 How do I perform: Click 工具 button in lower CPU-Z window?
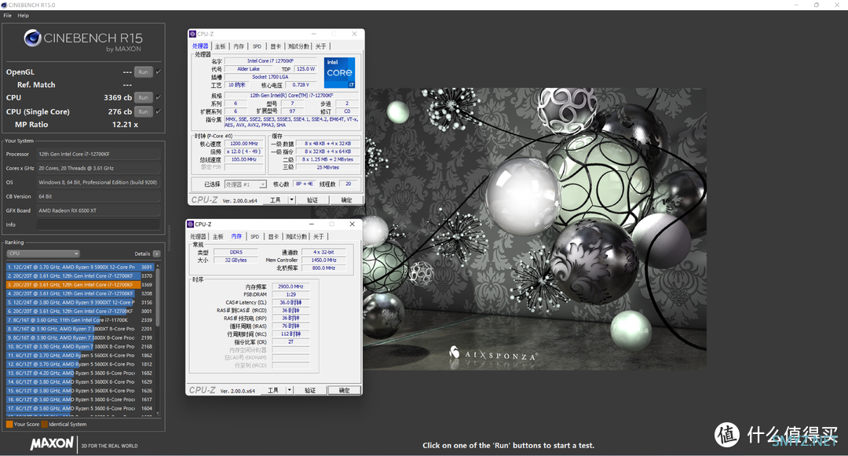(273, 390)
